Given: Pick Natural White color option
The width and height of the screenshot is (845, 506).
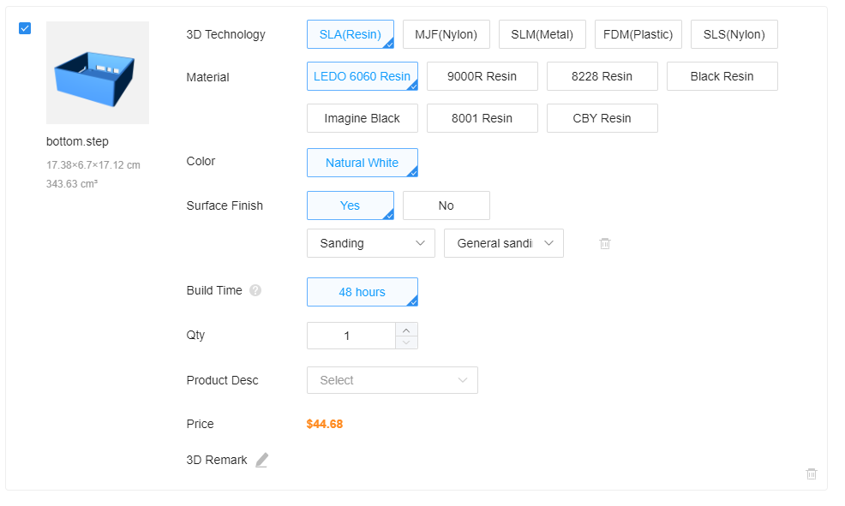Looking at the screenshot, I should click(363, 163).
